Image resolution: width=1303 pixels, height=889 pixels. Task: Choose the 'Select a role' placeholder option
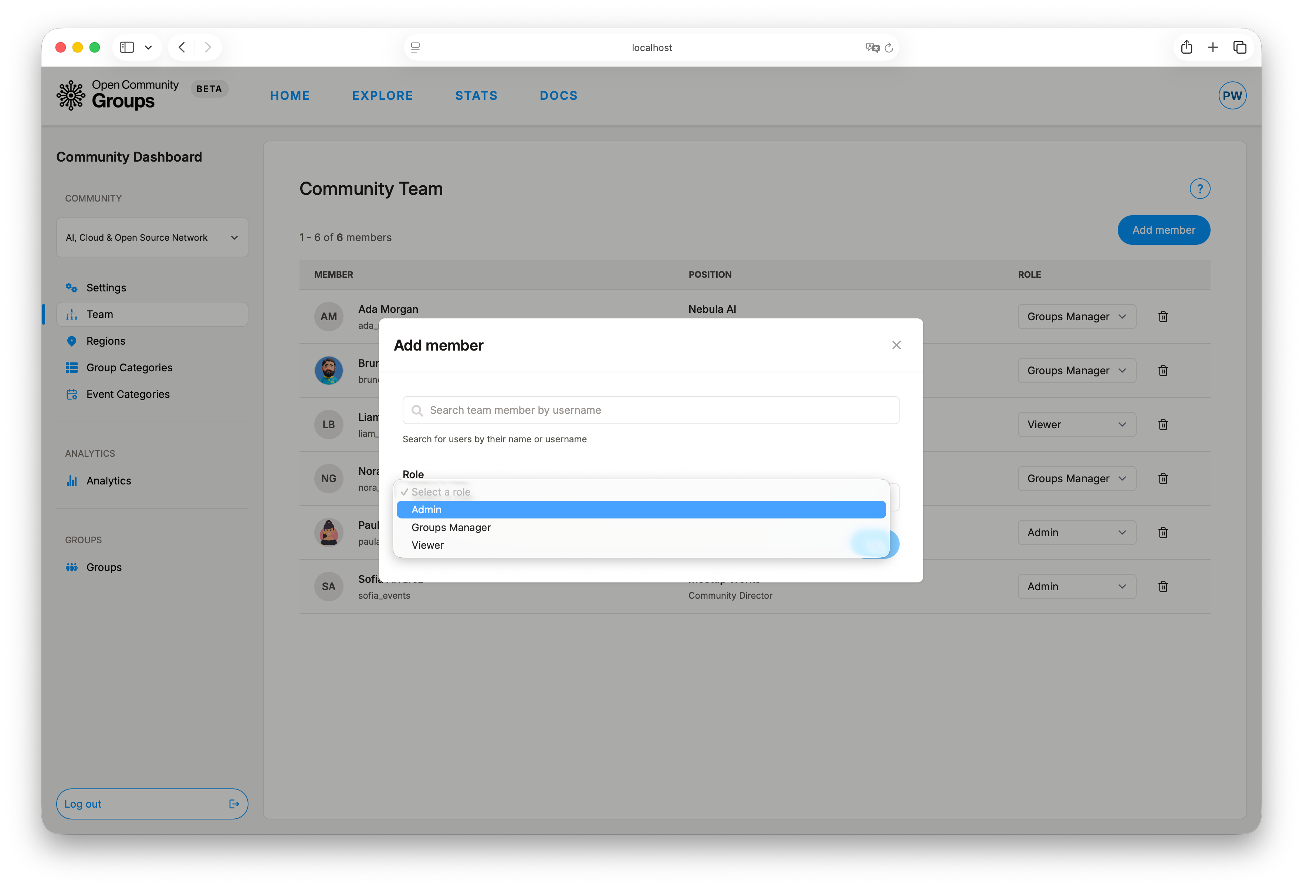(641, 492)
